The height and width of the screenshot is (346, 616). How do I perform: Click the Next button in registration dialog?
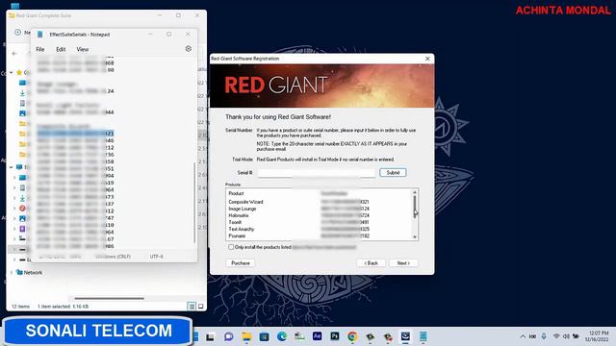pyautogui.click(x=403, y=263)
